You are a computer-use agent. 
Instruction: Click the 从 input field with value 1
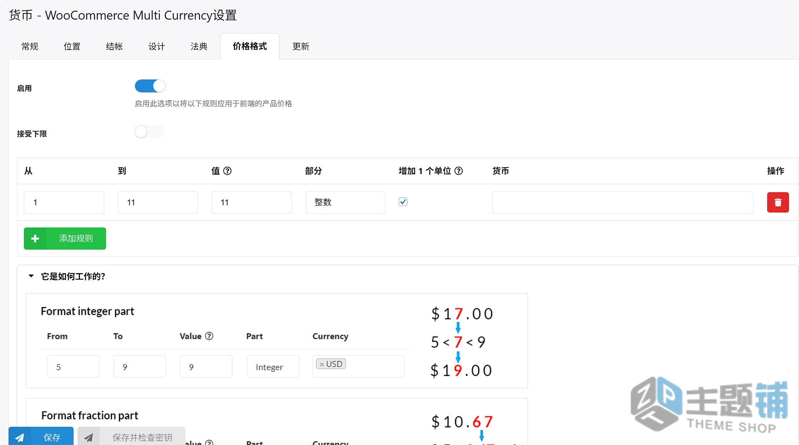click(x=64, y=203)
